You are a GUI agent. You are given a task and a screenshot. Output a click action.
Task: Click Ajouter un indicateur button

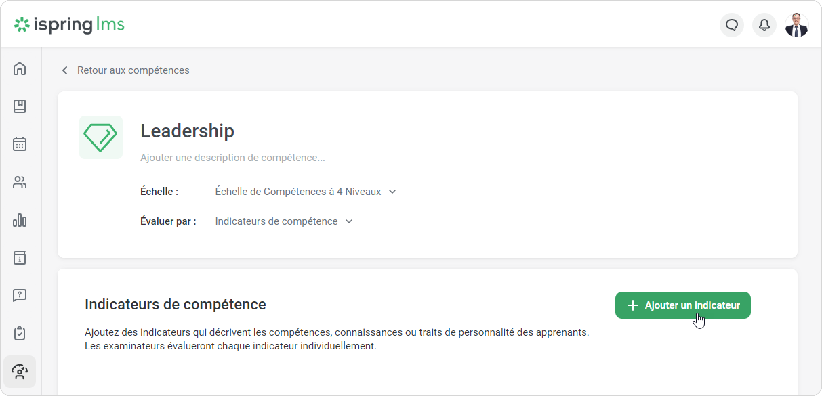pos(683,305)
